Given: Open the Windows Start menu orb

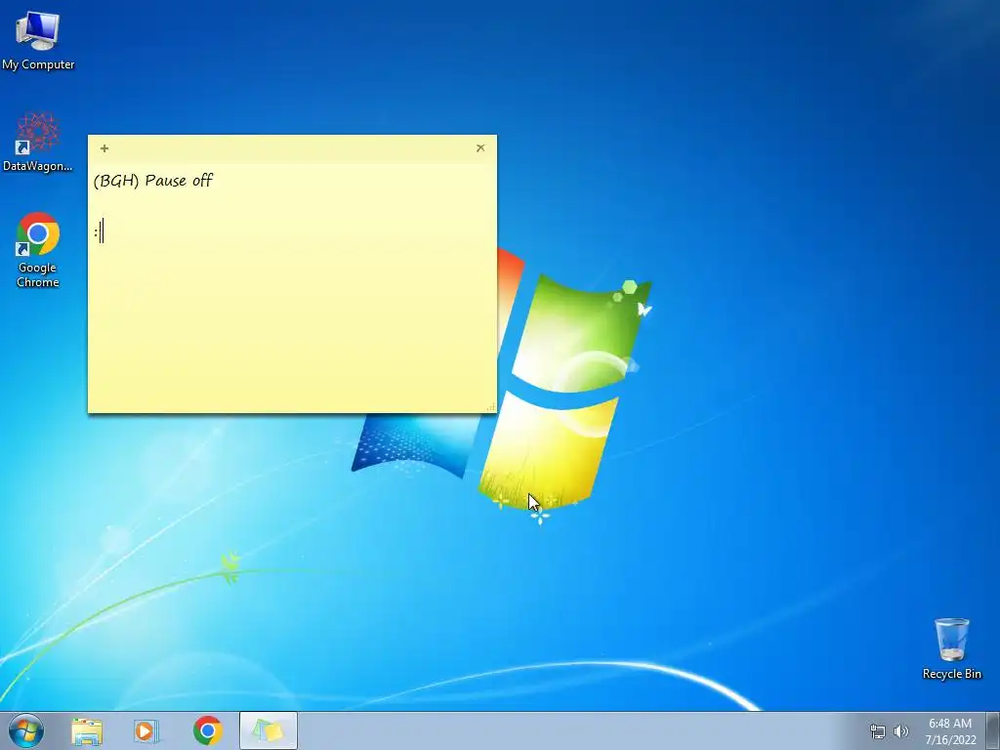Looking at the screenshot, I should (26, 730).
